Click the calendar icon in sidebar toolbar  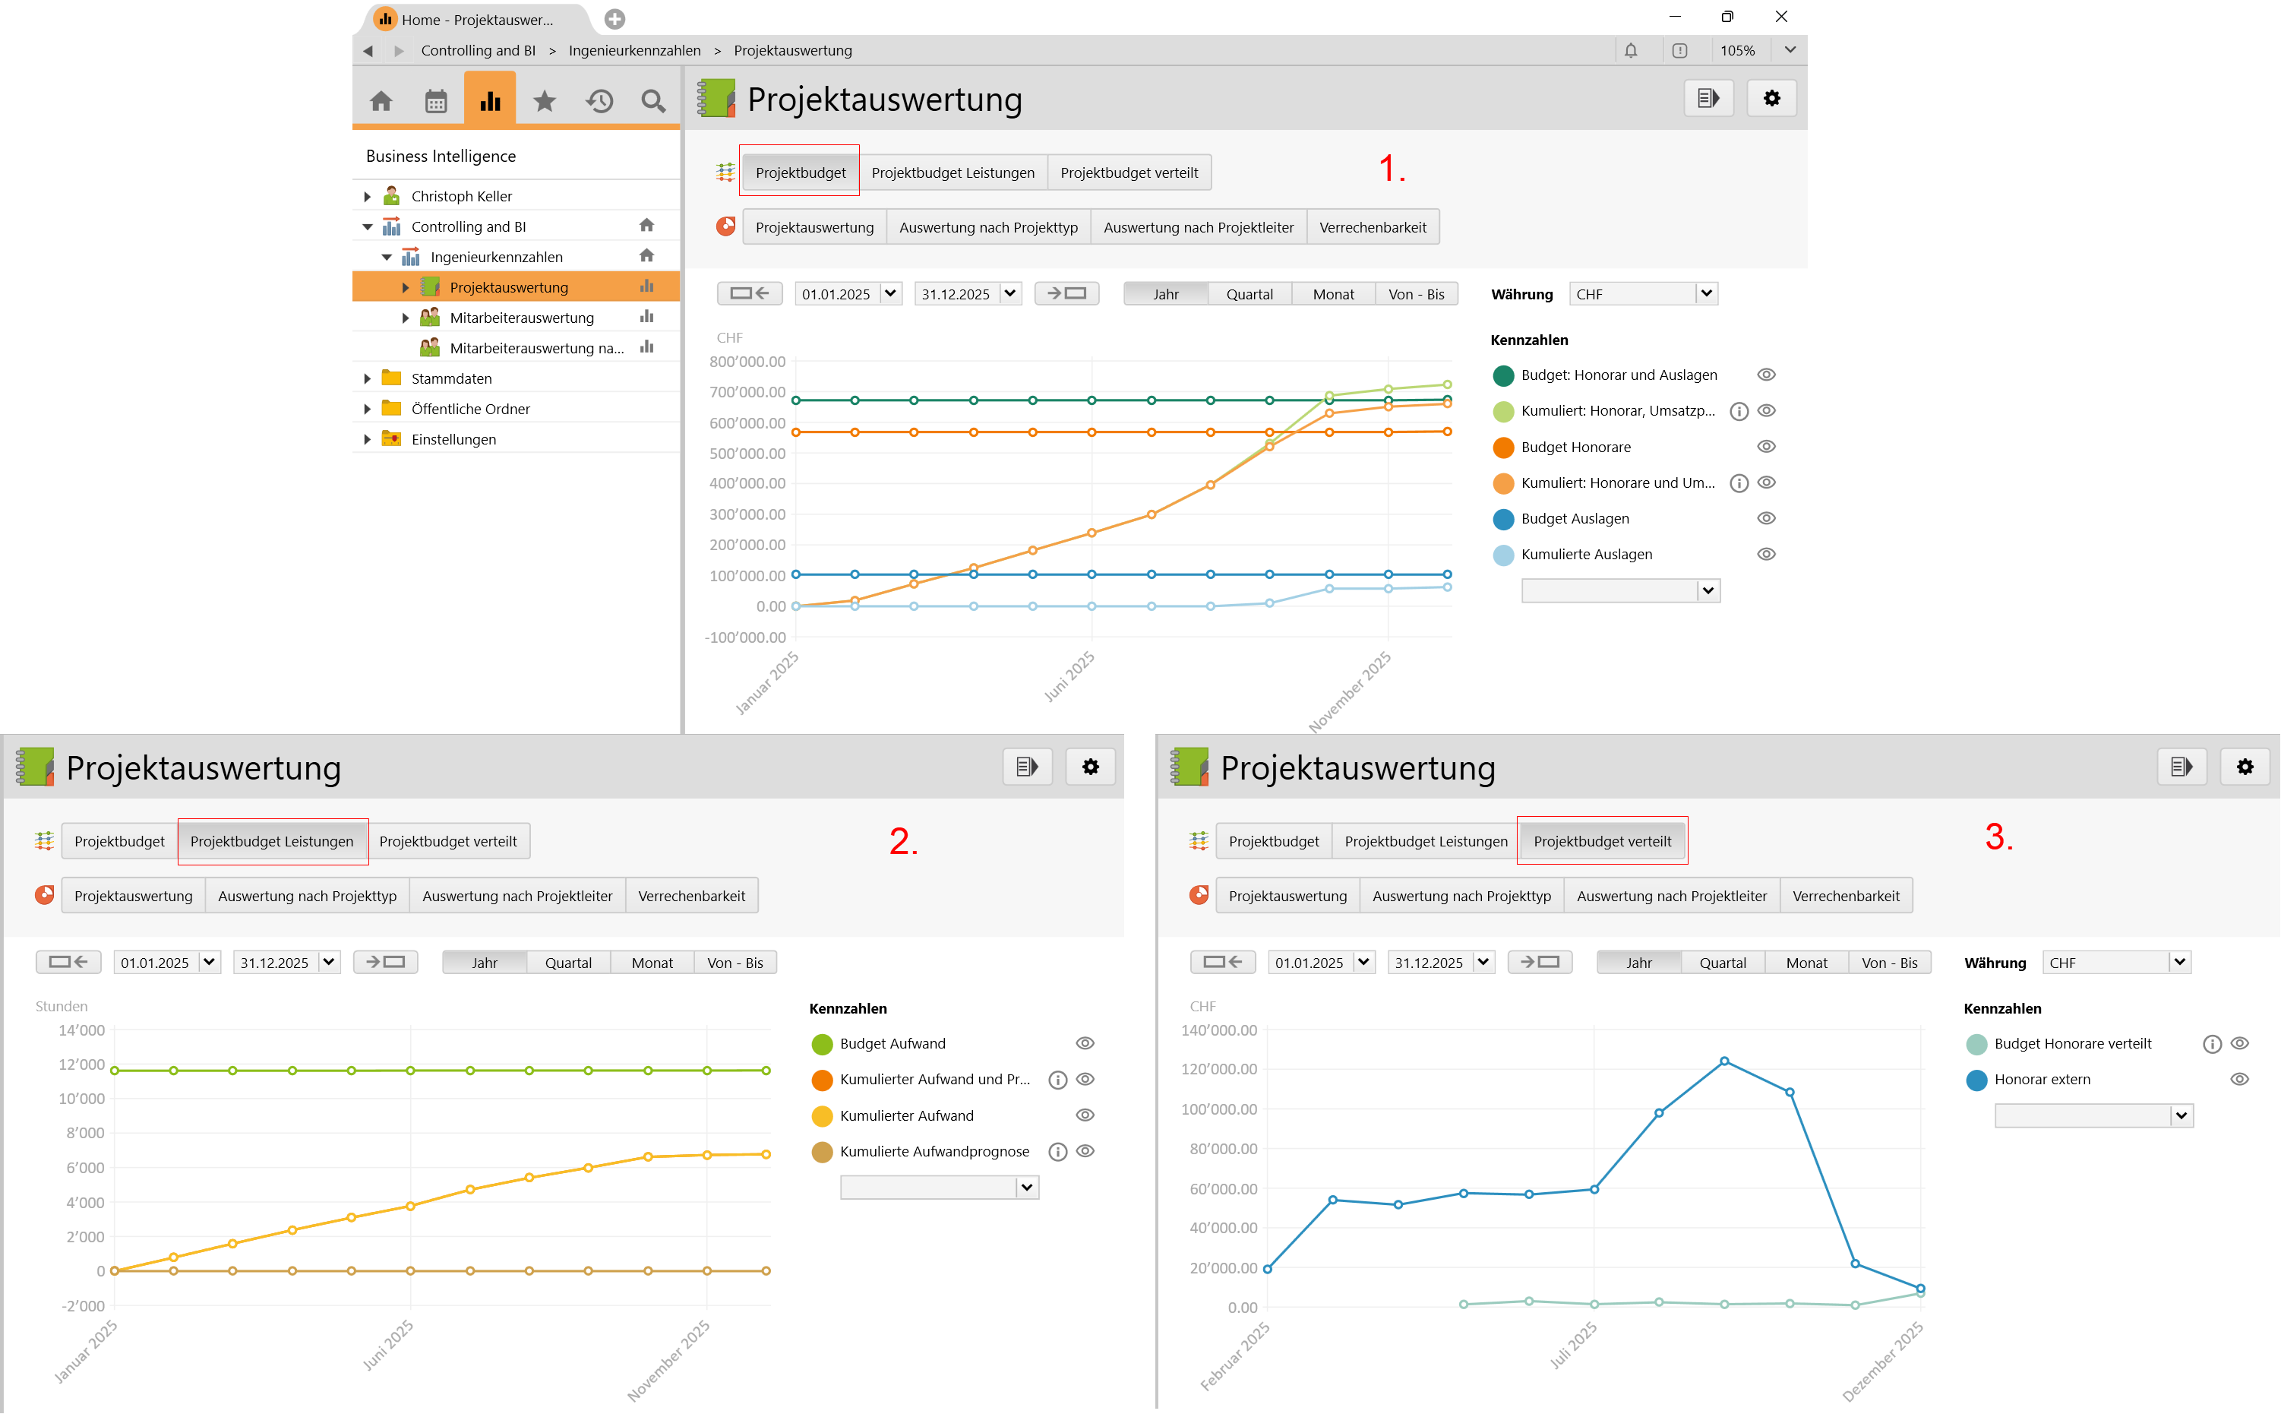coord(436,101)
